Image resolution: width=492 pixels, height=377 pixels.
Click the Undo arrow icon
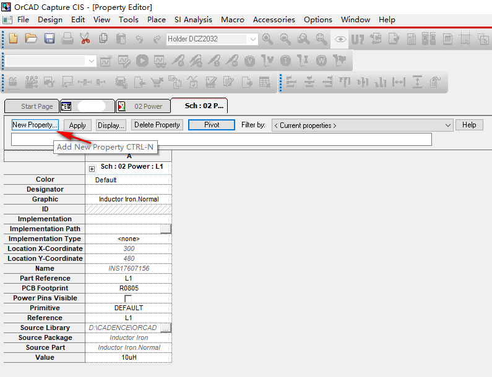click(x=139, y=39)
